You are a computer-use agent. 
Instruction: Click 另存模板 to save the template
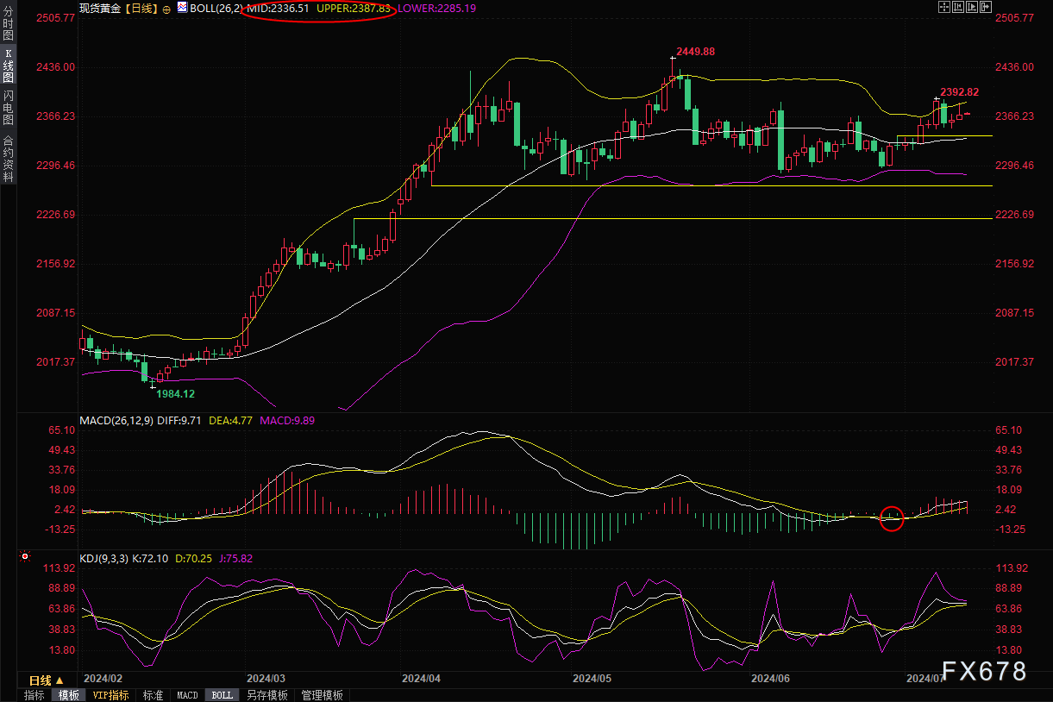tap(266, 695)
